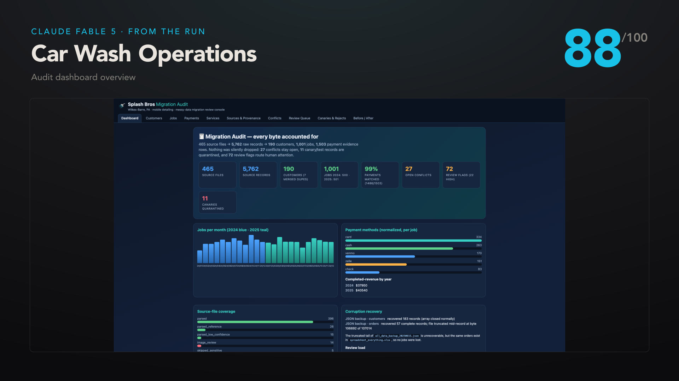Open the Before / After tab
The height and width of the screenshot is (381, 679).
(x=363, y=118)
